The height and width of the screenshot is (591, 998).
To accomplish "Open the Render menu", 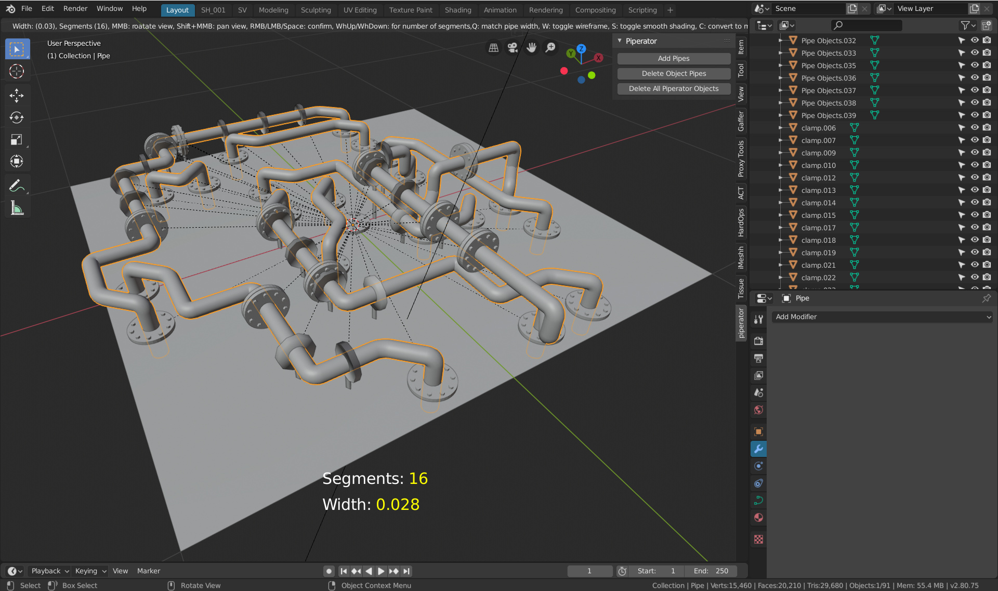I will (x=75, y=8).
